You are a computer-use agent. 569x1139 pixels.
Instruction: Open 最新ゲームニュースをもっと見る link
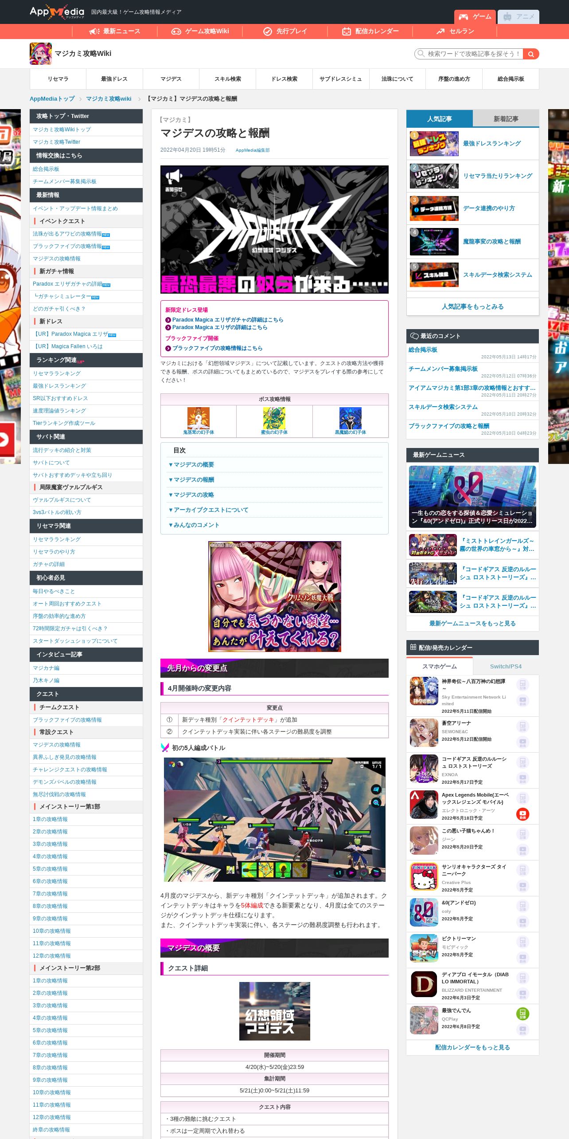(x=472, y=623)
